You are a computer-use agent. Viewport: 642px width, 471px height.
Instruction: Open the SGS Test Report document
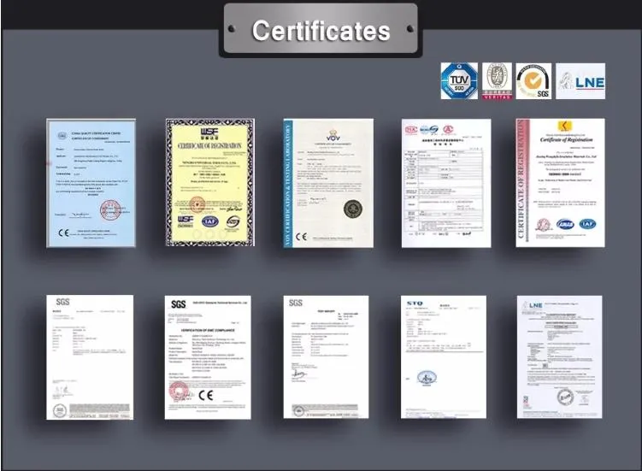326,356
